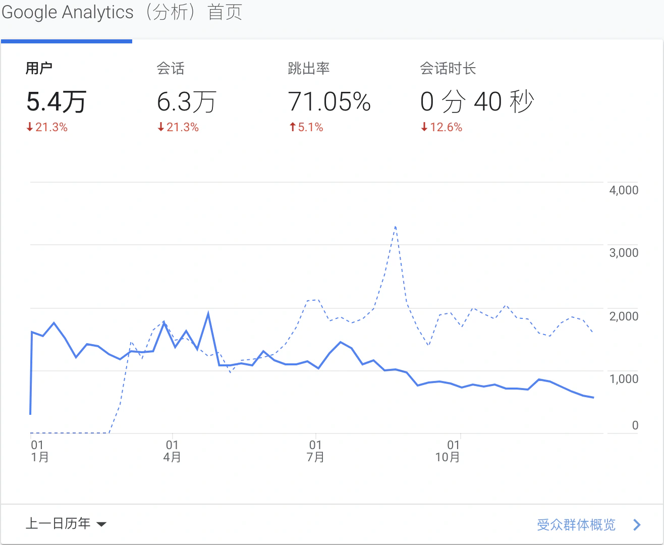This screenshot has width=664, height=545.
Task: Click the solid line's highest spike after April
Action: pos(208,313)
